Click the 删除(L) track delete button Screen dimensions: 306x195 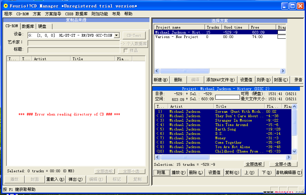pyautogui.click(x=196, y=173)
